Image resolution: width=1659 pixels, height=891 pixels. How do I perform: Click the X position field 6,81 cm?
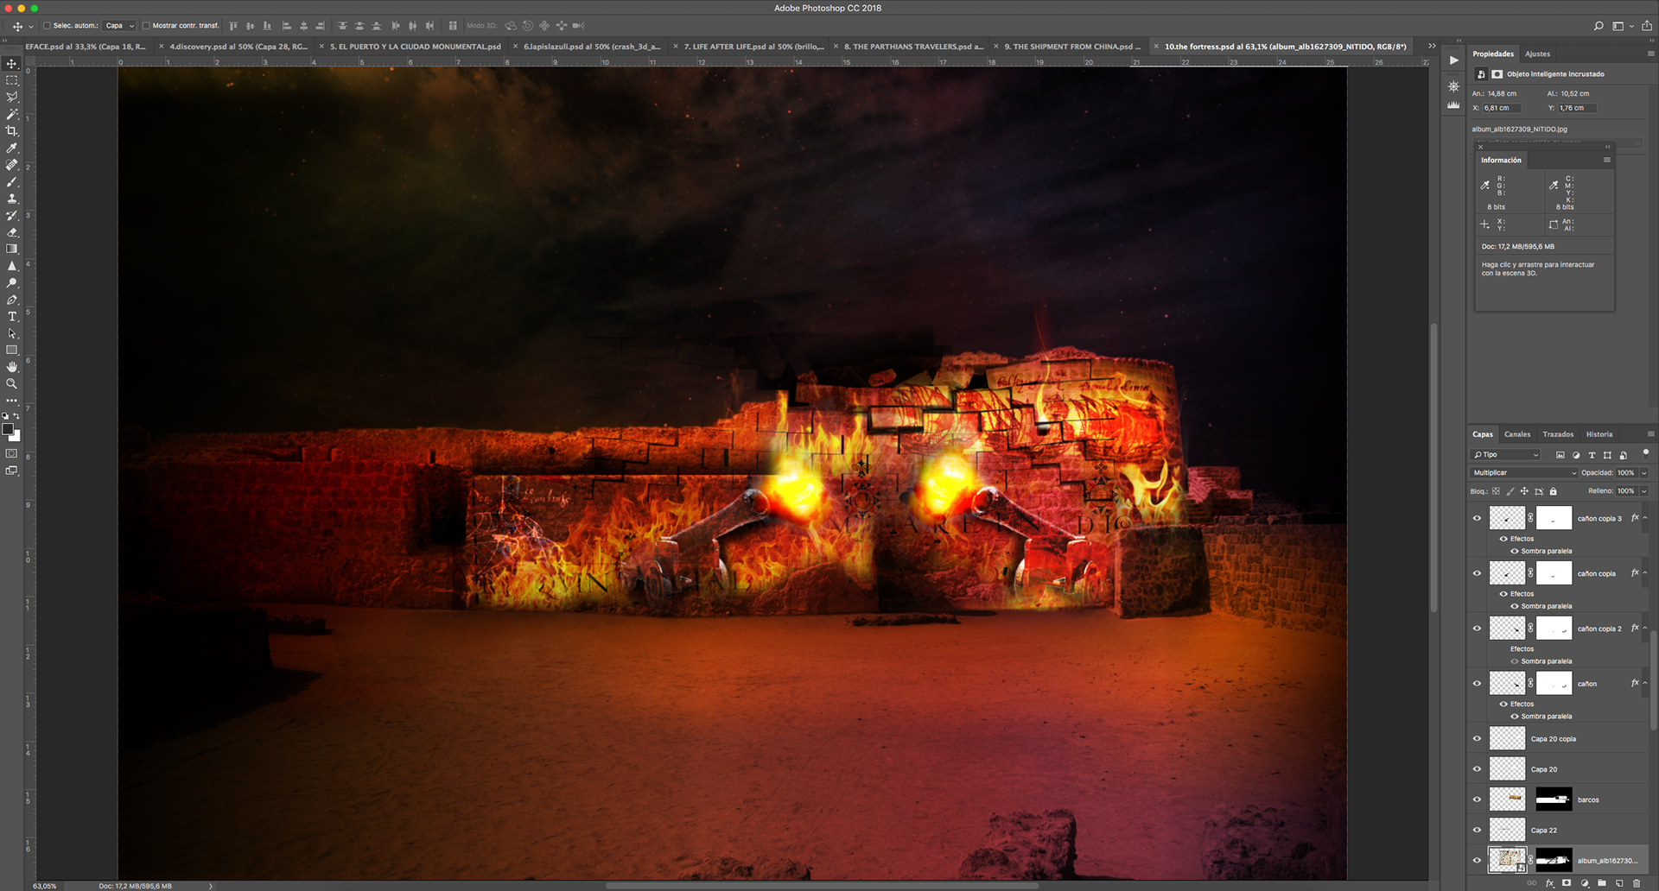pos(1501,108)
